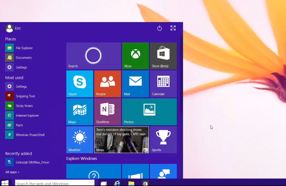Open Documents under Places
Viewport: 286px width, 186px height.
(18, 58)
